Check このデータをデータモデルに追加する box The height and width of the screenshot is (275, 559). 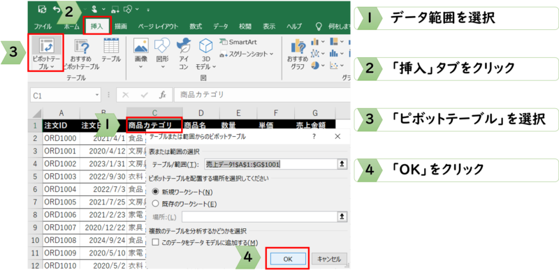pyautogui.click(x=155, y=243)
